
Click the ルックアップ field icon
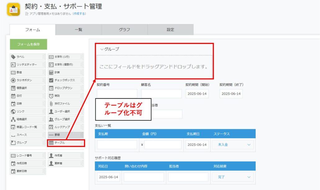tap(51, 127)
